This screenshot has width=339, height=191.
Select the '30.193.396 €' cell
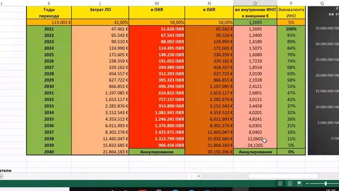point(209,152)
